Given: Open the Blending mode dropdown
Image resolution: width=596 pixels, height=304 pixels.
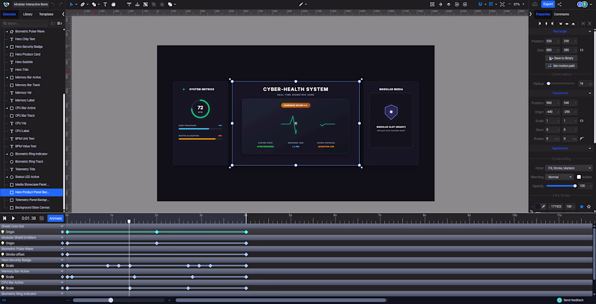Looking at the screenshot, I should click(x=560, y=177).
